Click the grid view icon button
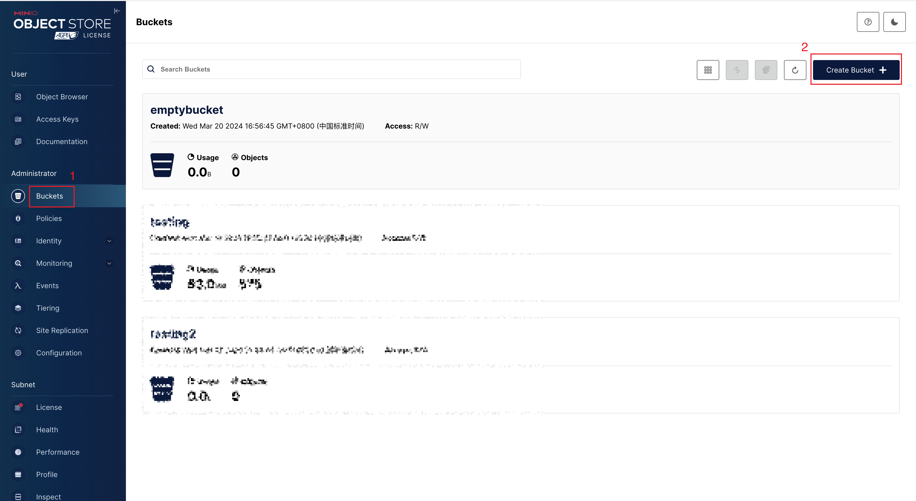The image size is (916, 501). pos(708,70)
